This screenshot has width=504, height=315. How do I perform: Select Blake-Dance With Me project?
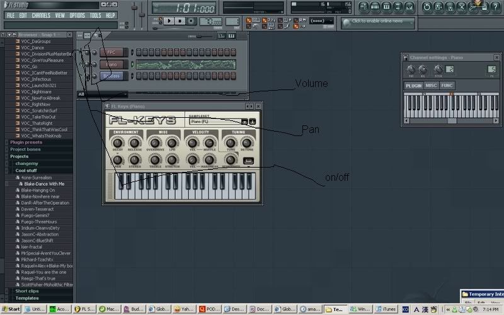44,184
